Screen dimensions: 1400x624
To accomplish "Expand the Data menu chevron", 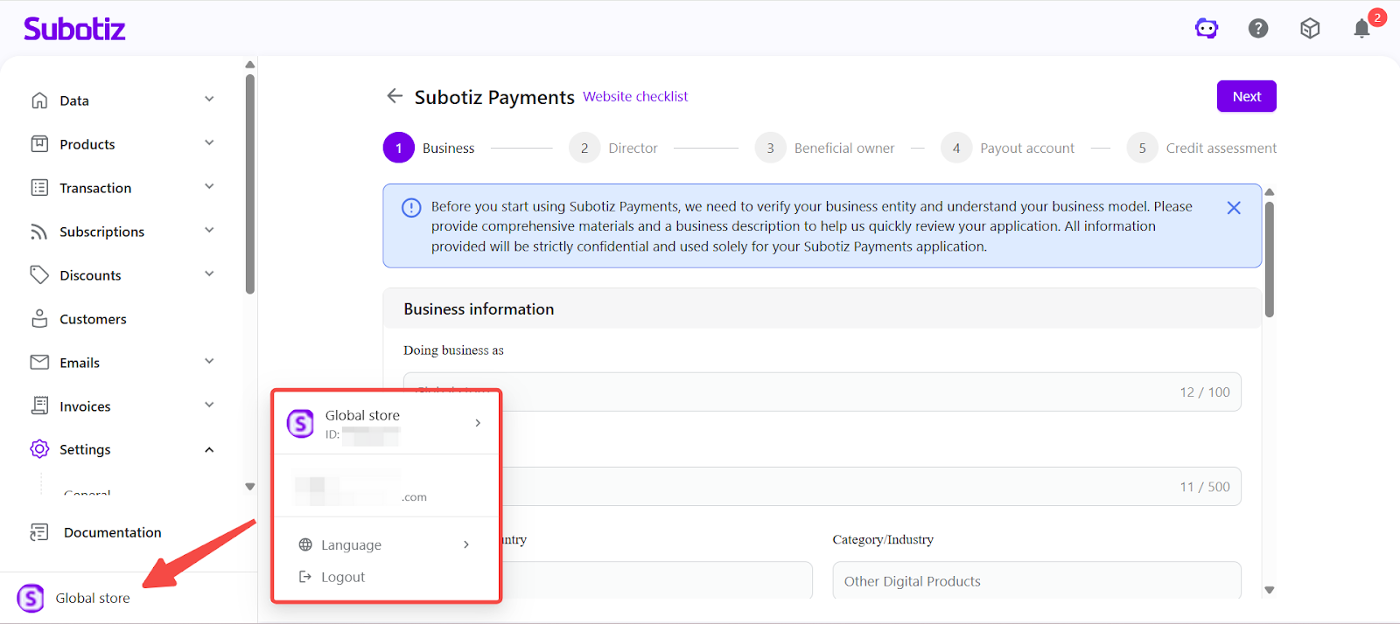I will tap(209, 100).
